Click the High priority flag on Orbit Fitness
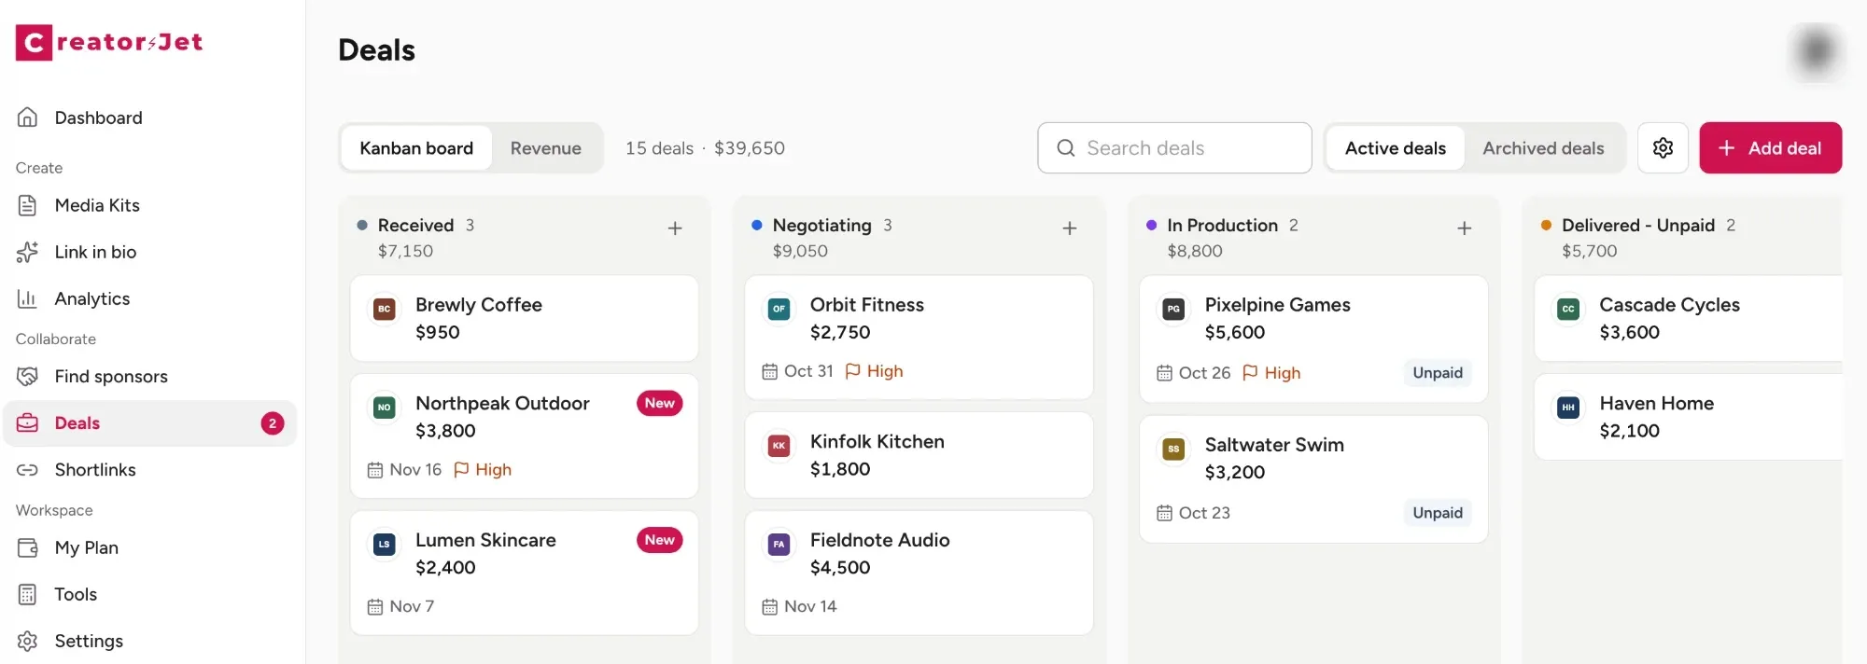1867x664 pixels. point(874,371)
